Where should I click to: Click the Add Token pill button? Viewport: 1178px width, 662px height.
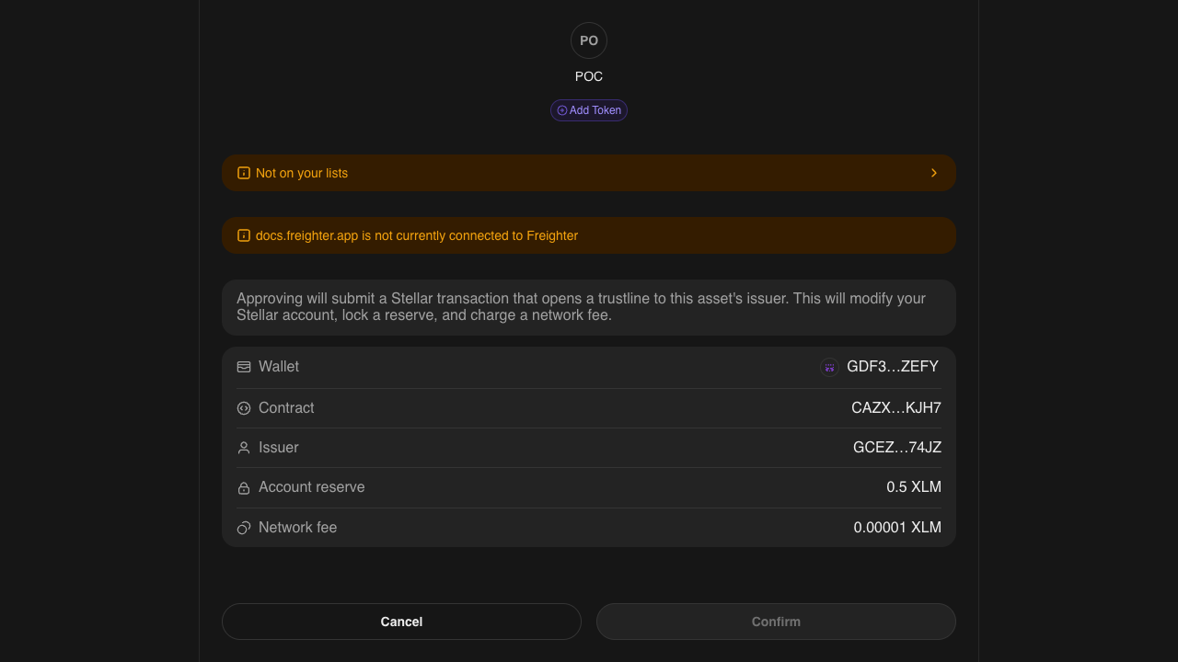coord(589,110)
